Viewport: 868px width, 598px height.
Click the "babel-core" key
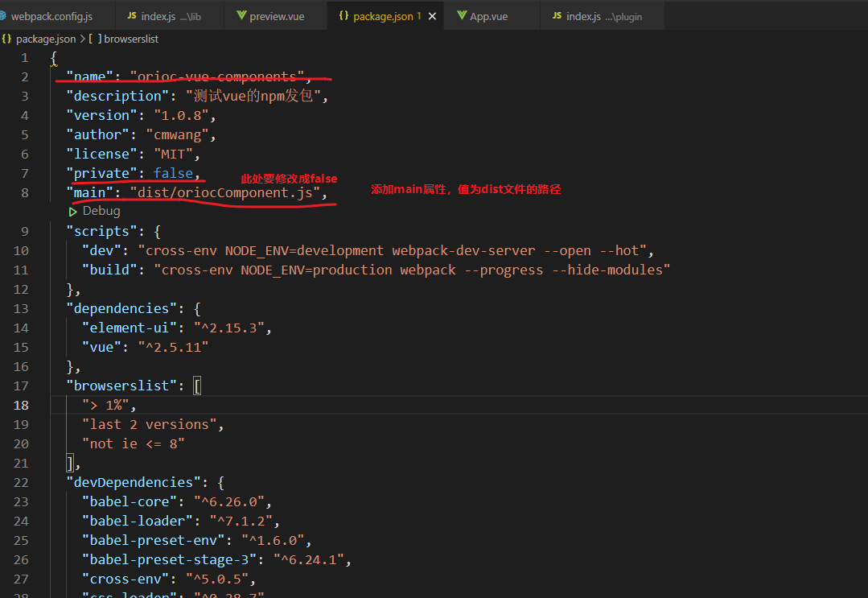pos(130,502)
